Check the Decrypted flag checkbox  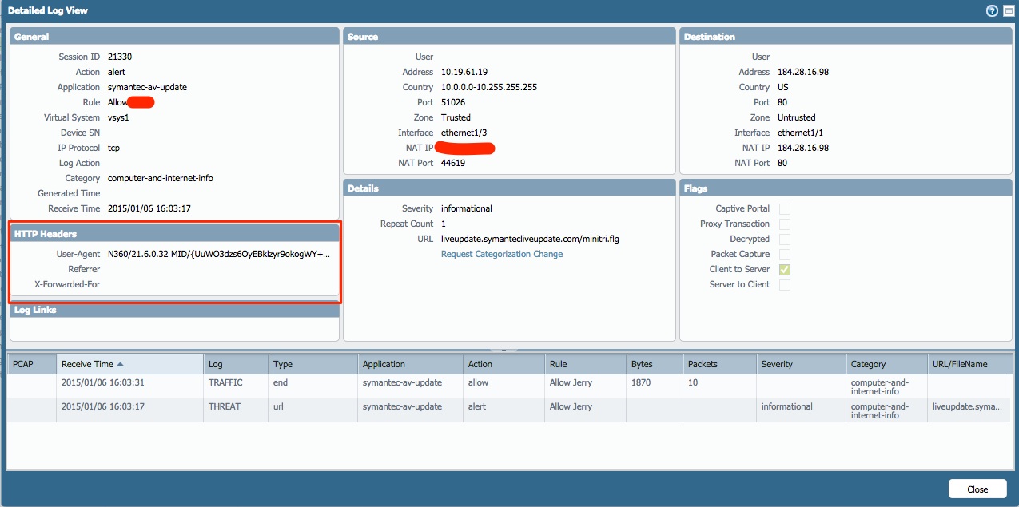(785, 240)
